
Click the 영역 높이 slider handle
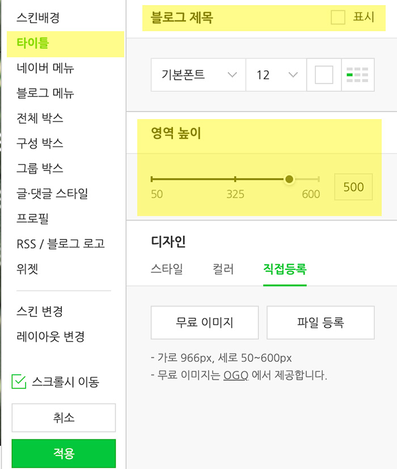coord(289,179)
